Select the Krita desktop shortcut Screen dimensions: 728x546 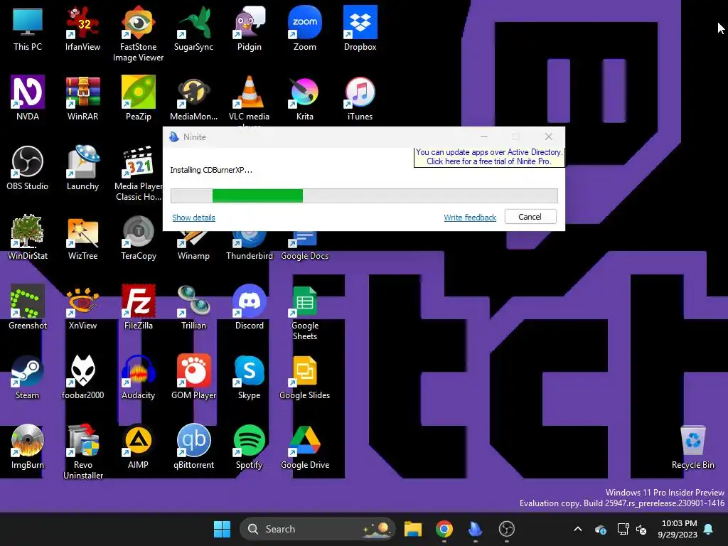[304, 98]
